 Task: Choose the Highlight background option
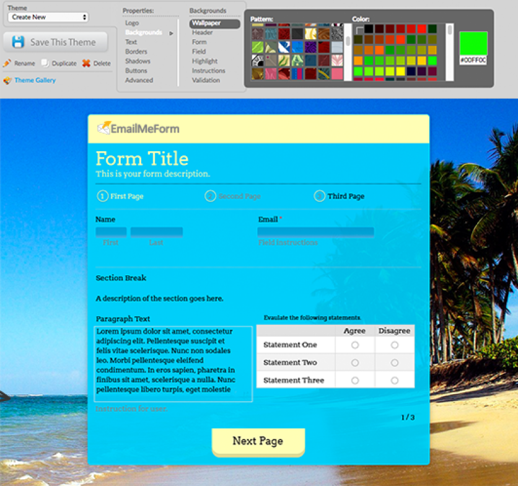(x=205, y=61)
